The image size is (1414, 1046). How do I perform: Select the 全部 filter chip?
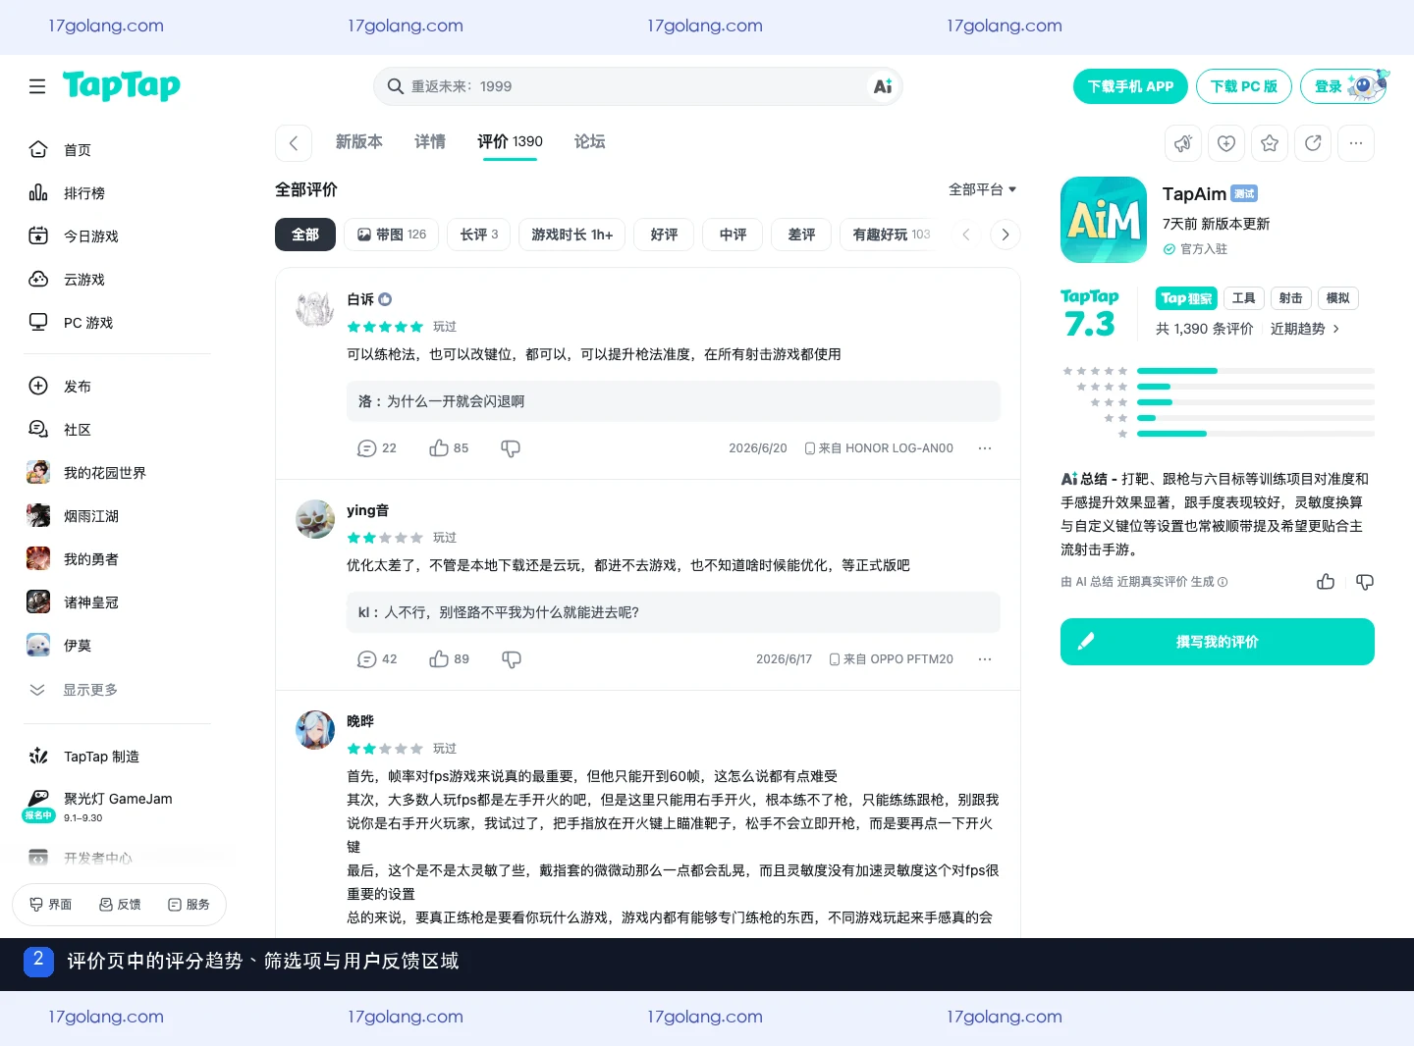[305, 235]
